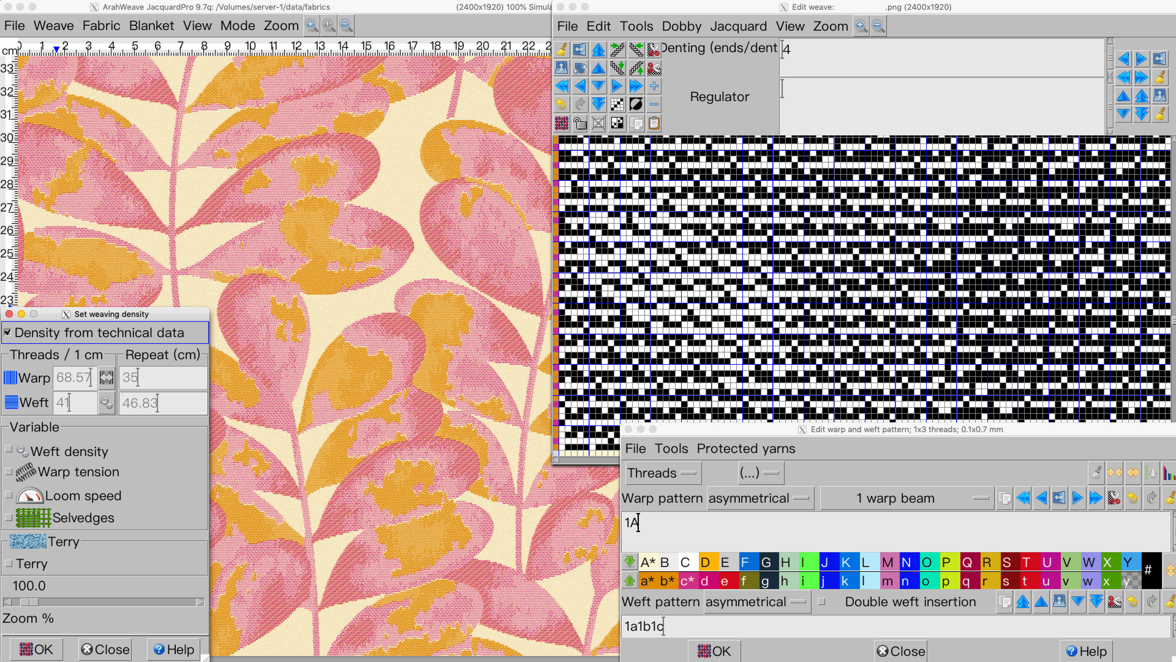Click the mirror icon in Warp pattern row

[x=1059, y=498]
